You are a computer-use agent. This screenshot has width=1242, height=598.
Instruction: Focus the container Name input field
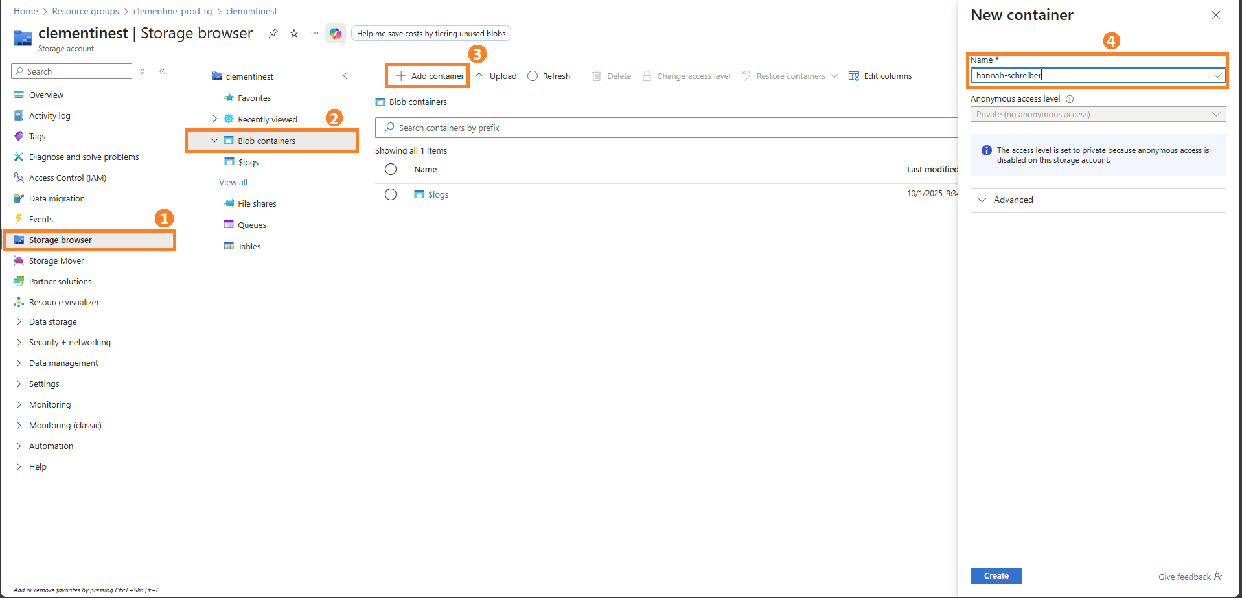point(1098,75)
